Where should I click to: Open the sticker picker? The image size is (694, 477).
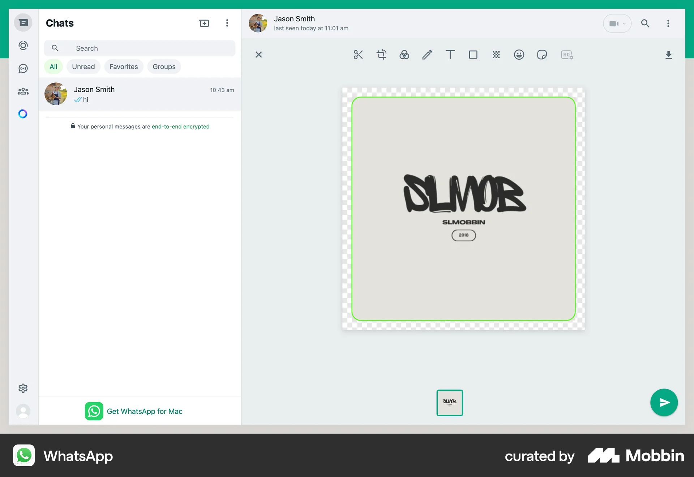[542, 55]
